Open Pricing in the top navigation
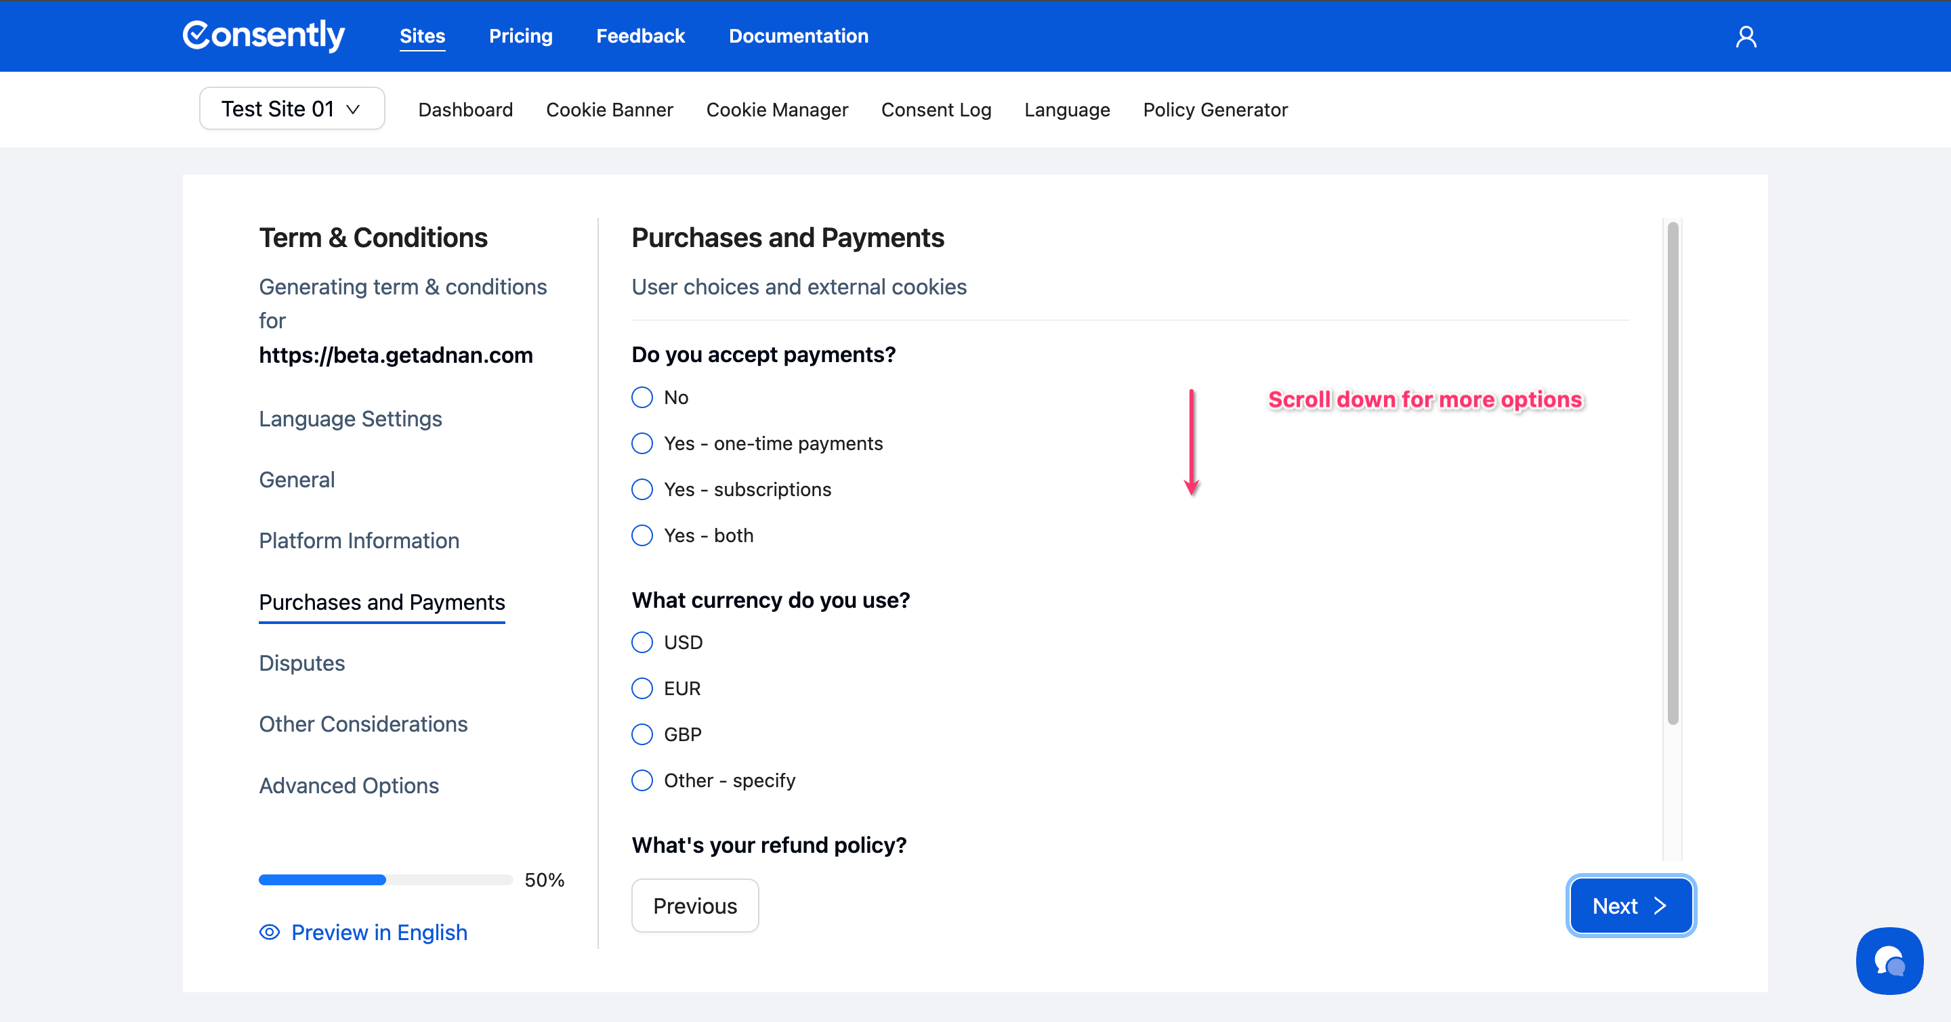1951x1022 pixels. click(520, 36)
